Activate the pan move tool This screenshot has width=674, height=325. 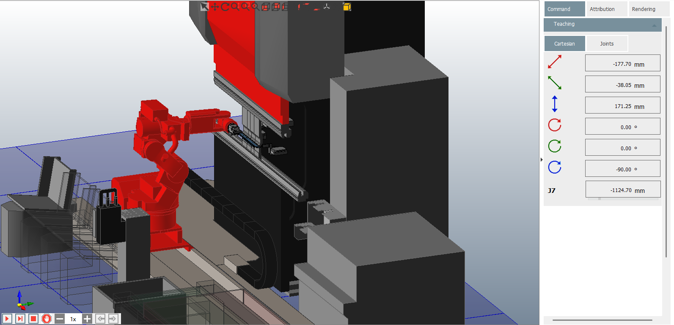point(215,7)
